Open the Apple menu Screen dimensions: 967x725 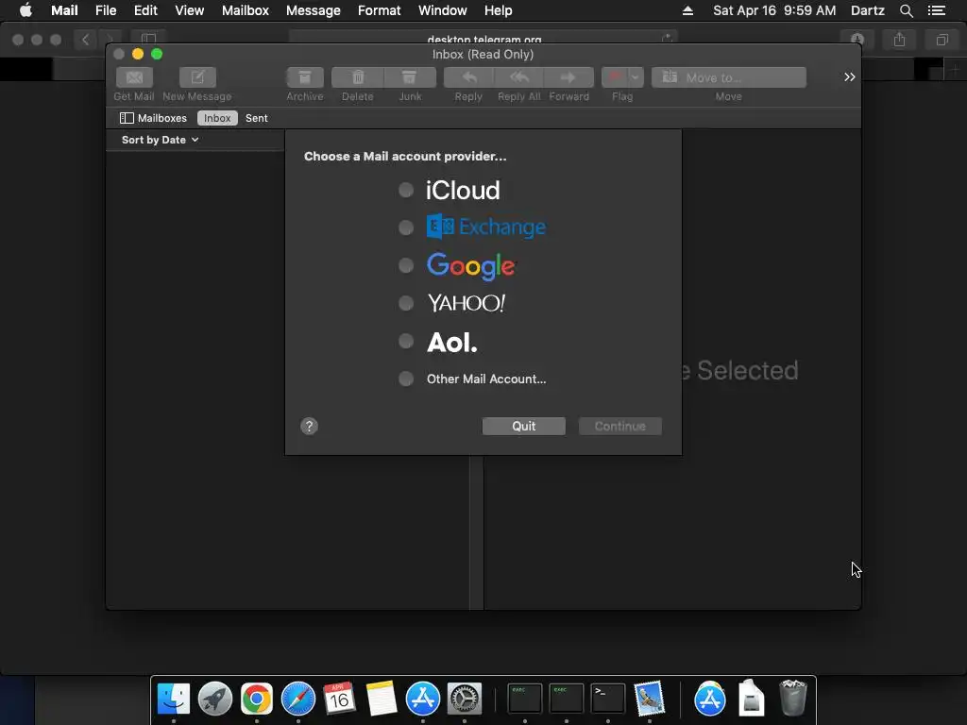25,10
